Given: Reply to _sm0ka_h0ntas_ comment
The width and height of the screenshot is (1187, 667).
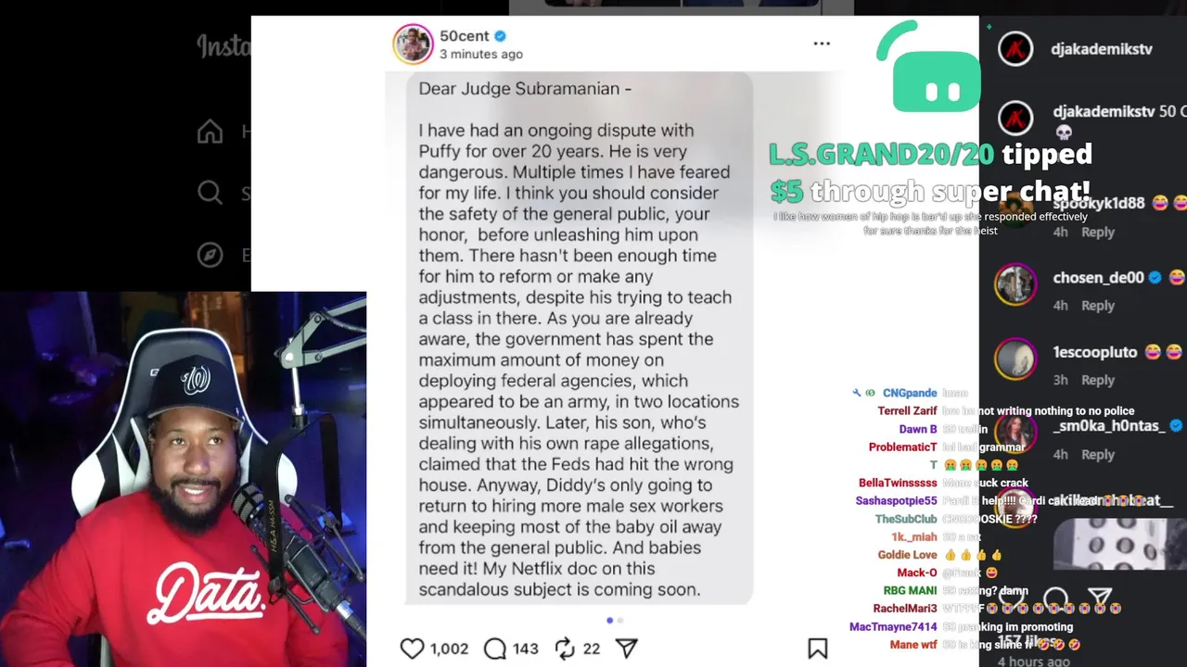Looking at the screenshot, I should [x=1097, y=454].
